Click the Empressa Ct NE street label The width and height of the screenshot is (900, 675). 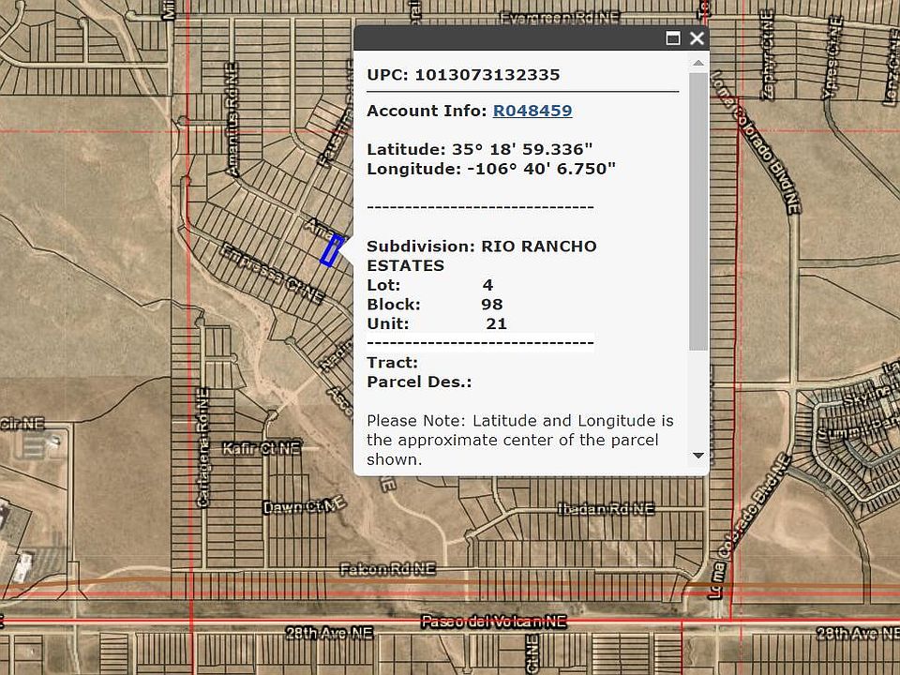point(272,275)
